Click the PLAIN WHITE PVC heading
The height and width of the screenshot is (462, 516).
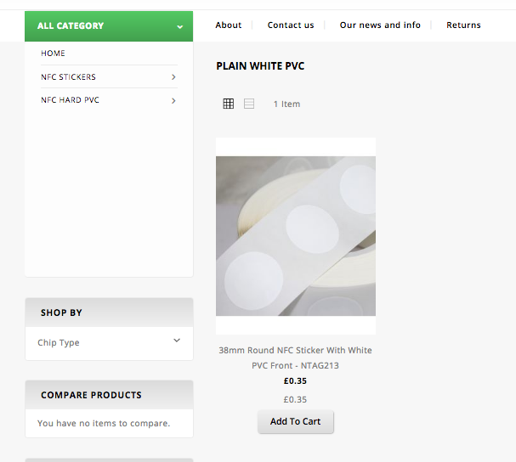coord(260,66)
